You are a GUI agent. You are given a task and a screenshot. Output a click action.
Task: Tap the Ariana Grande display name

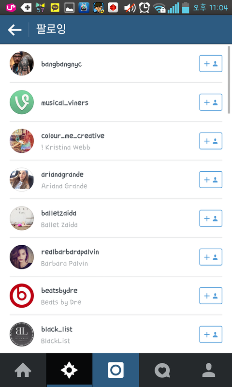[x=64, y=186]
